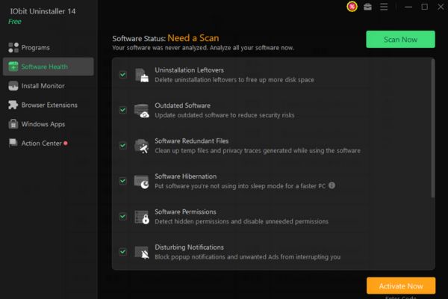Open the hamburger options menu
The height and width of the screenshot is (299, 448).
384,7
